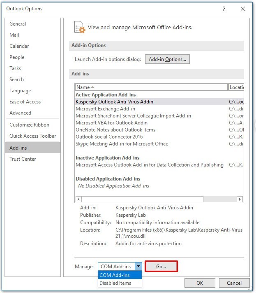Select Microsoft SharePoint Server Colleague Import Add-in
The width and height of the screenshot is (256, 293).
(159, 116)
